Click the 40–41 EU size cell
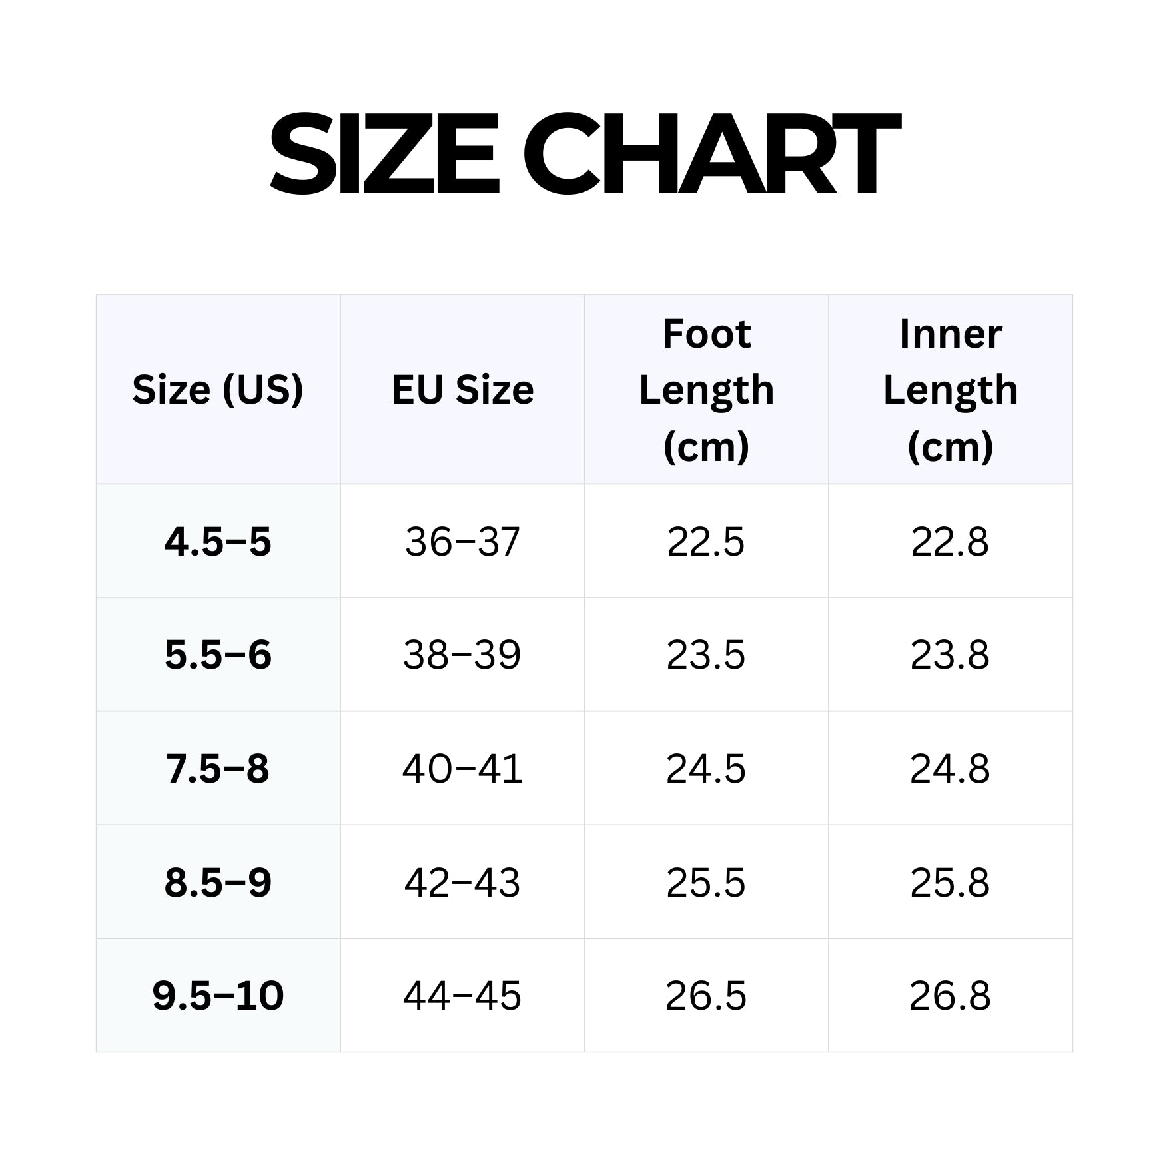This screenshot has height=1169, width=1169. point(462,769)
